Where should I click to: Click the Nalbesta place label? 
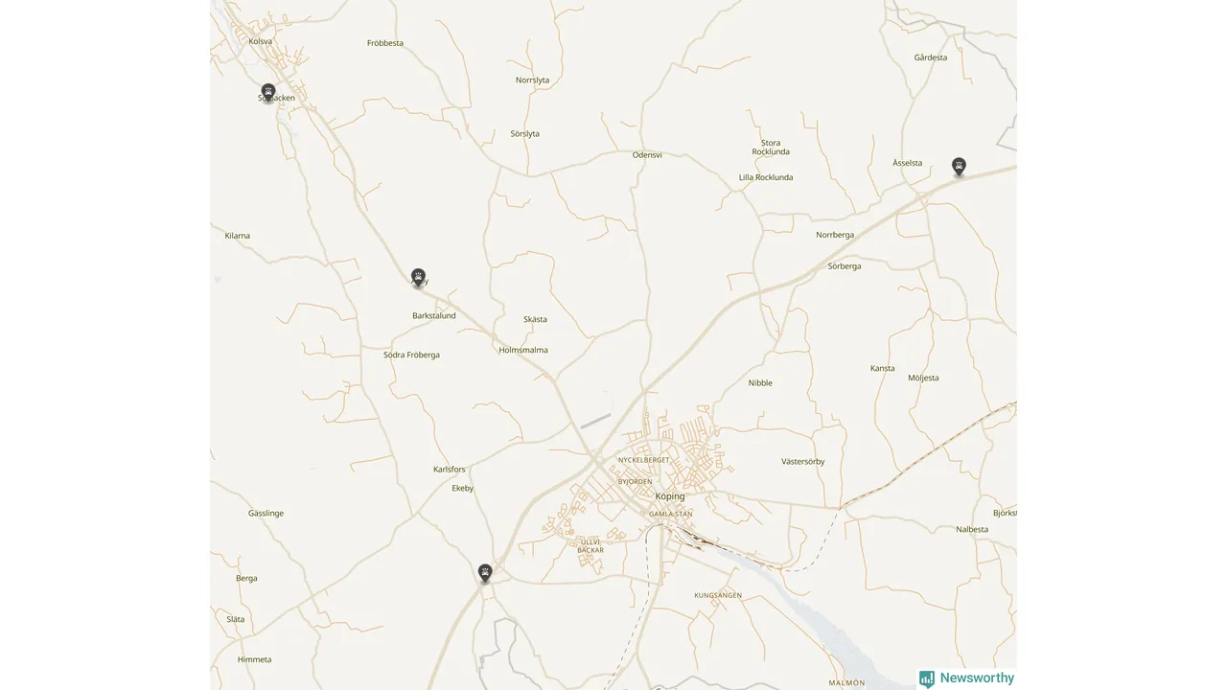pyautogui.click(x=972, y=529)
